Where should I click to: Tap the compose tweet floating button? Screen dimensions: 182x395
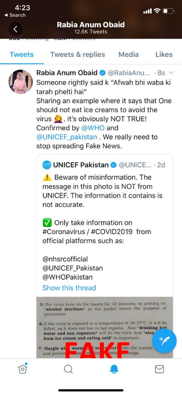[x=164, y=341]
